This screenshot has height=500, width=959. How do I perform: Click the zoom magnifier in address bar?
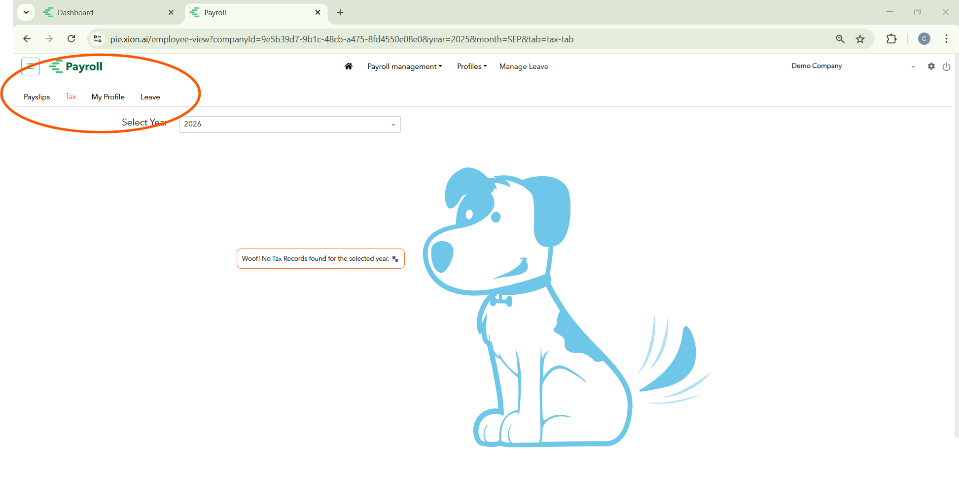pyautogui.click(x=840, y=39)
